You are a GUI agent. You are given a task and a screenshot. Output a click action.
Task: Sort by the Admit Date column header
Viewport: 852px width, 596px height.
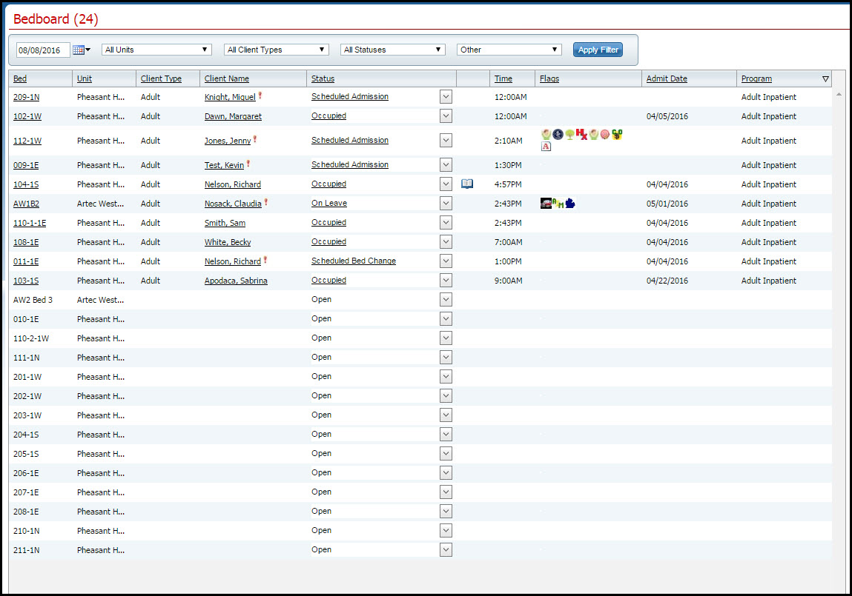[x=667, y=78]
